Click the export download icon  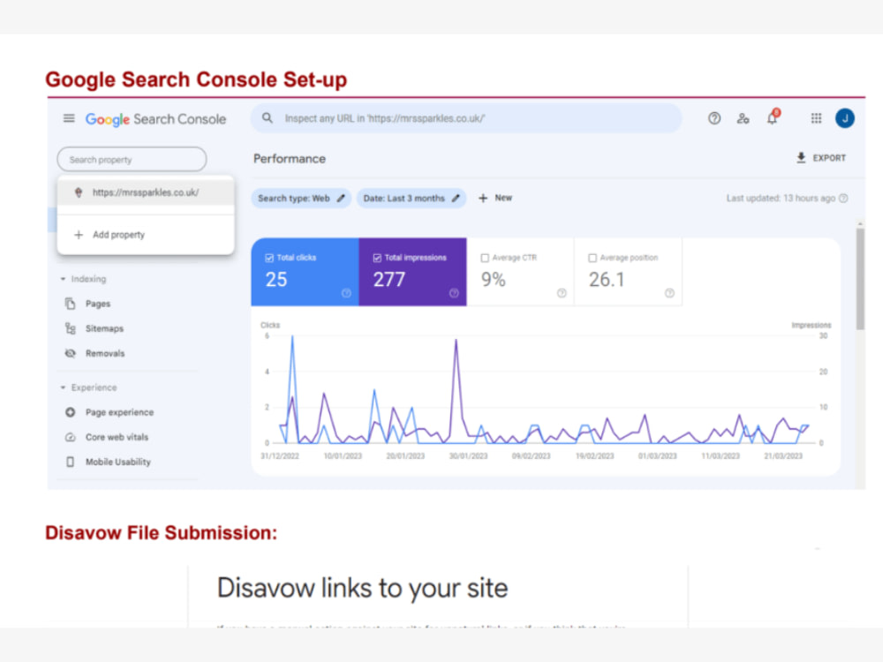pyautogui.click(x=801, y=158)
